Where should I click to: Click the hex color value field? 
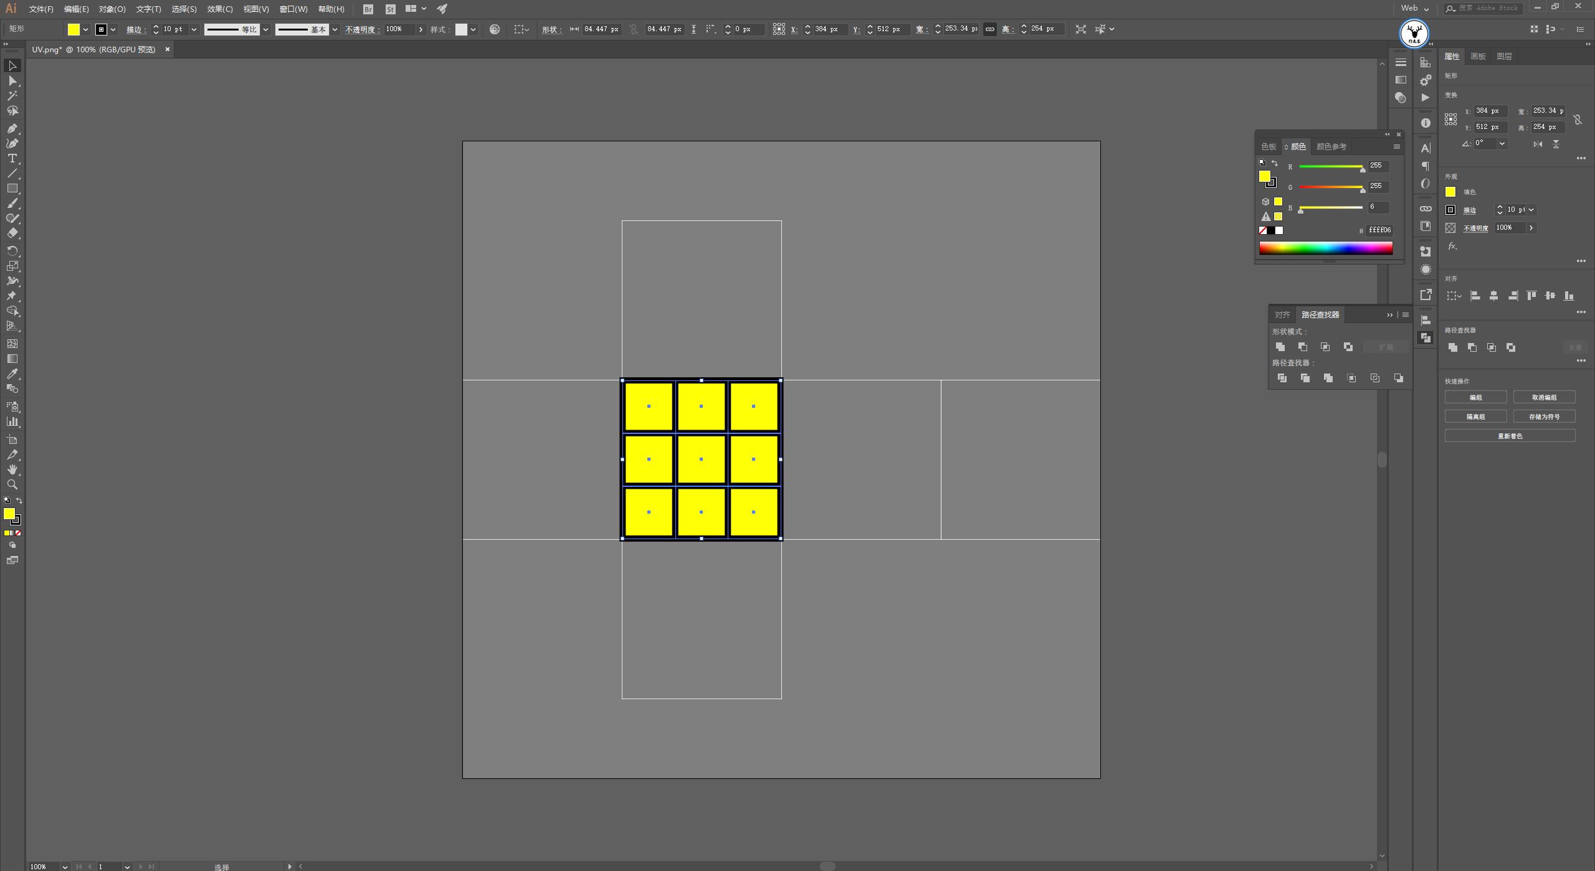[x=1379, y=230]
